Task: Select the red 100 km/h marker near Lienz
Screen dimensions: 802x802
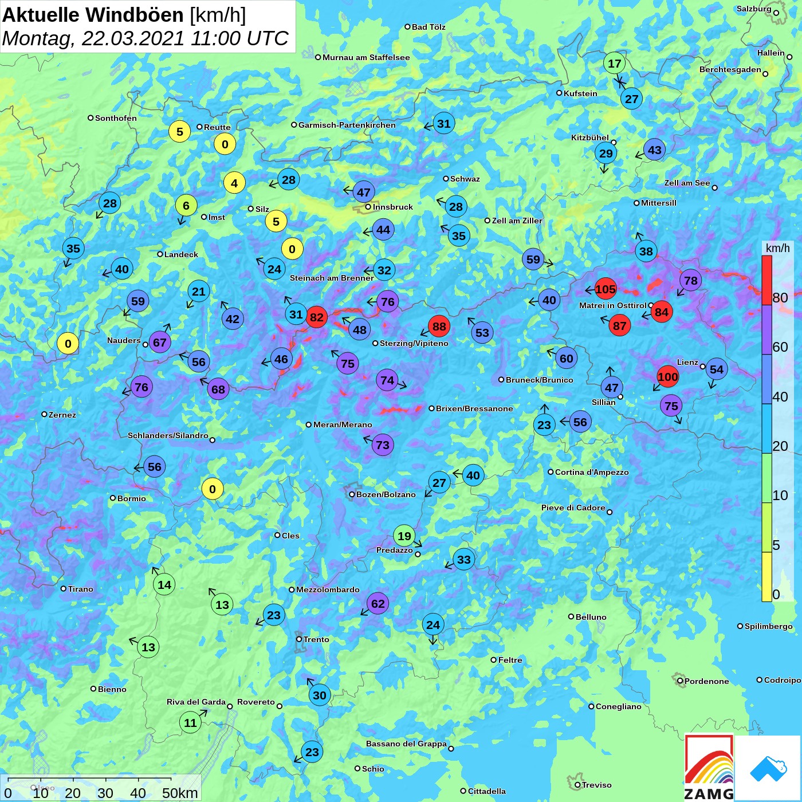Action: (667, 377)
